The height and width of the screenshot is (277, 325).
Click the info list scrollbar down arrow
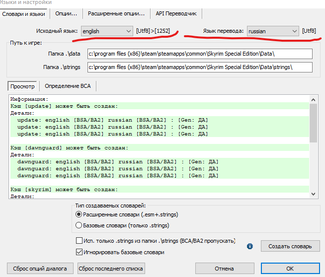coord(314,194)
